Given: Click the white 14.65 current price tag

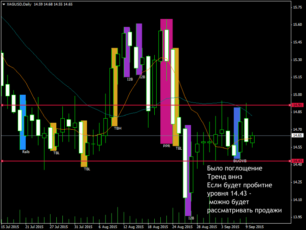Looking at the screenshot, I should click(x=297, y=135).
